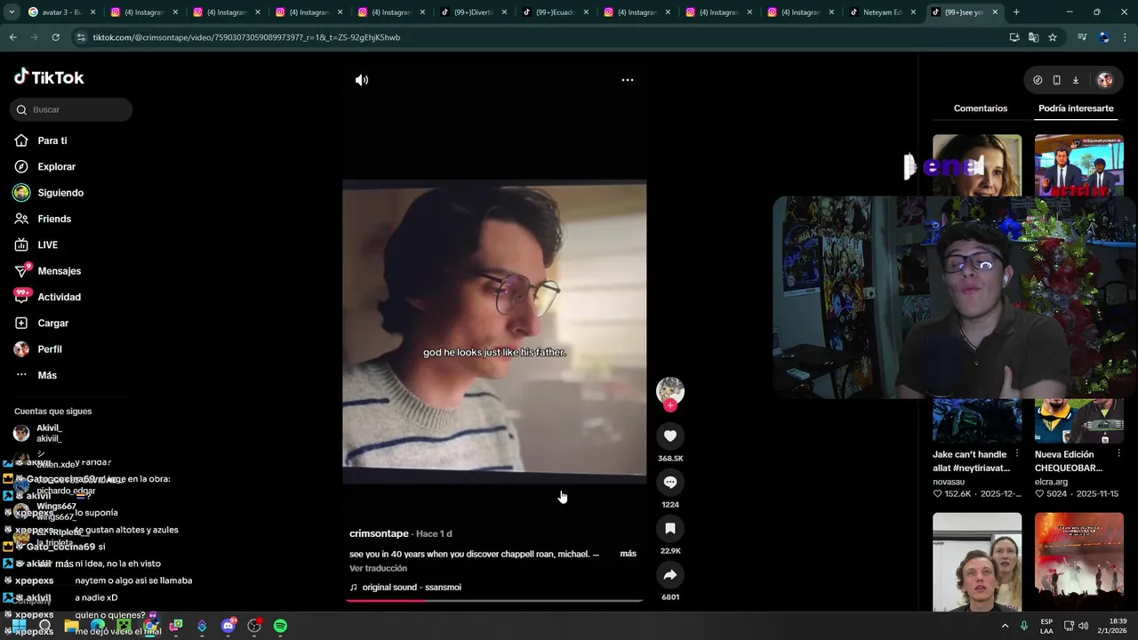Click the TikTok URL address bar
This screenshot has height=640, width=1138.
533,37
